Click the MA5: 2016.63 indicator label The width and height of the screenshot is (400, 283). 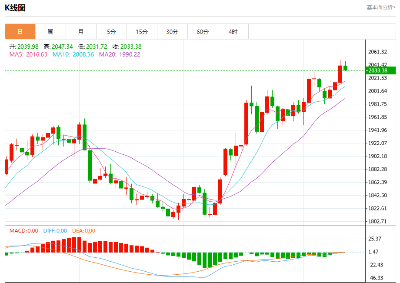pos(28,54)
